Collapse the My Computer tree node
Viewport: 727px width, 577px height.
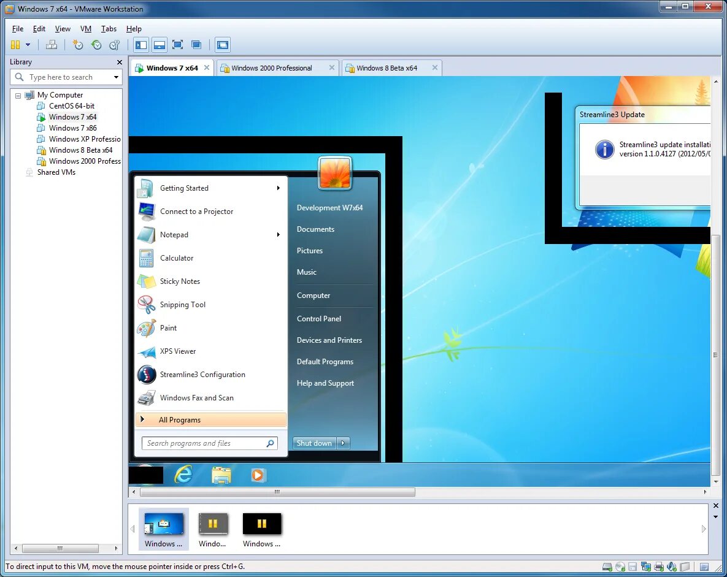pos(18,96)
